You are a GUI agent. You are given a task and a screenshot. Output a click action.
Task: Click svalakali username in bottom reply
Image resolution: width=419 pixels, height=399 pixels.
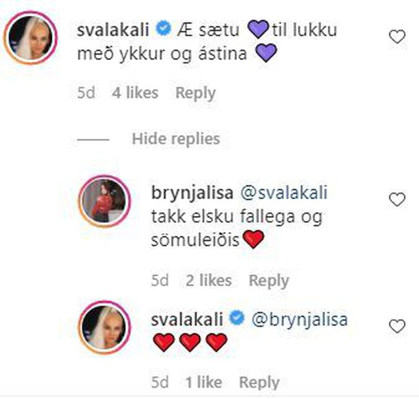click(x=187, y=319)
